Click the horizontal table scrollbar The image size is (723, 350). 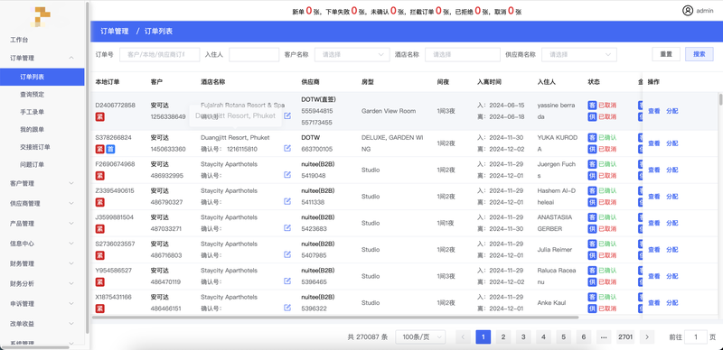(335, 318)
